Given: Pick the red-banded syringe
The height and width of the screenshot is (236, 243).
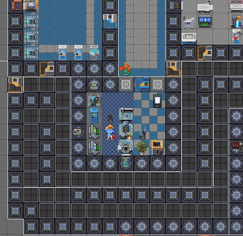Looking at the screenshot, I should click(x=237, y=37).
